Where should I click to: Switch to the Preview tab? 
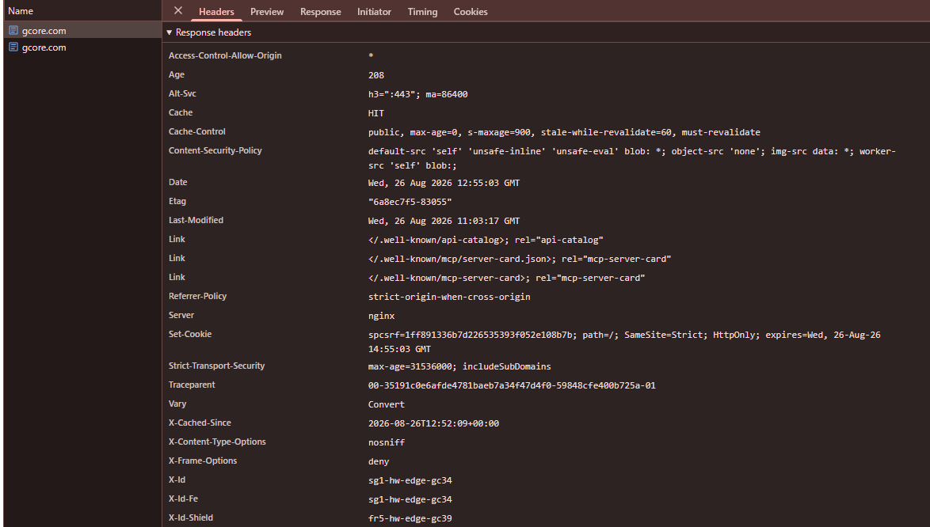(267, 12)
